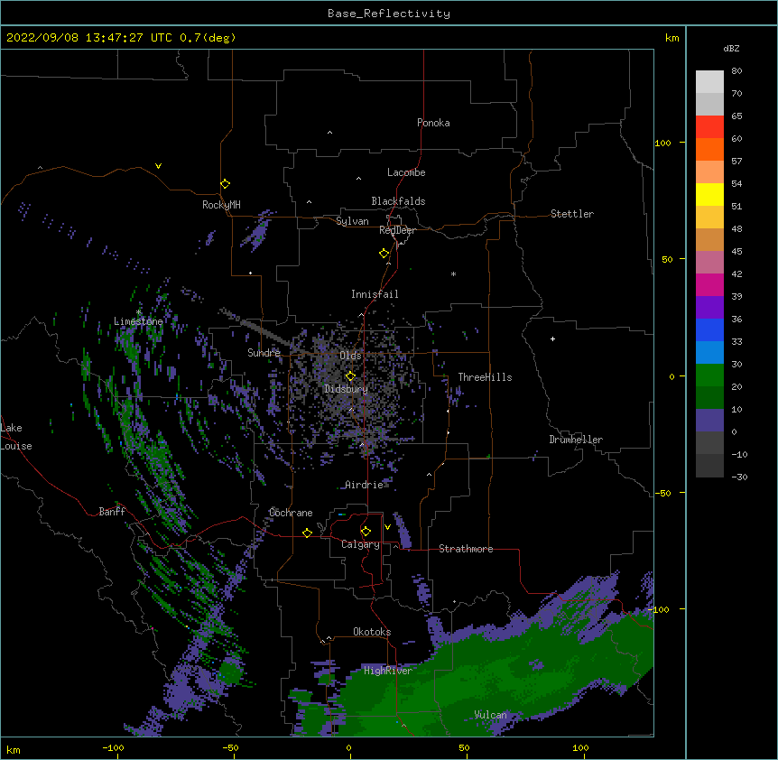This screenshot has width=778, height=760.
Task: Click the yellow diamond marker between Olds and Didsbury
Action: [350, 375]
